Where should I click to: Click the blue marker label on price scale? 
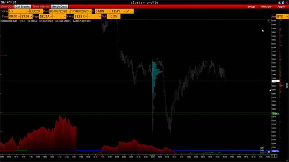click(x=275, y=151)
